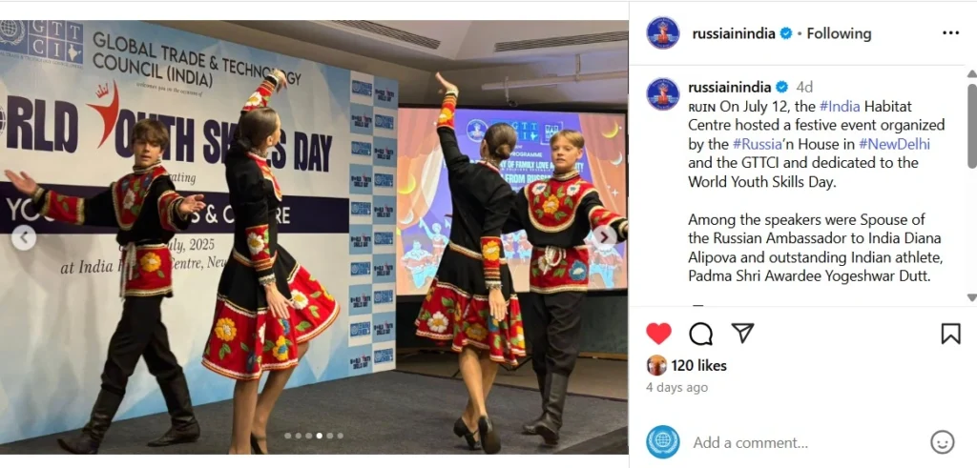Open the #India hashtag link
977x468 pixels.
(840, 107)
